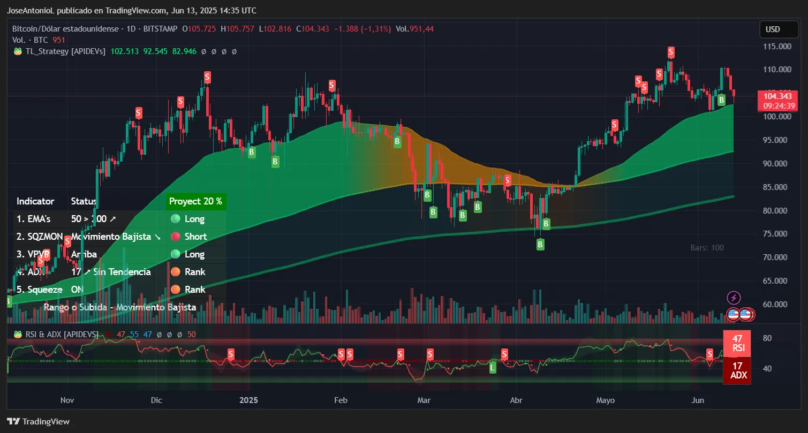Screen dimensions: 808x433
Task: Click the lowest B buy marker in April
Action: tap(540, 244)
